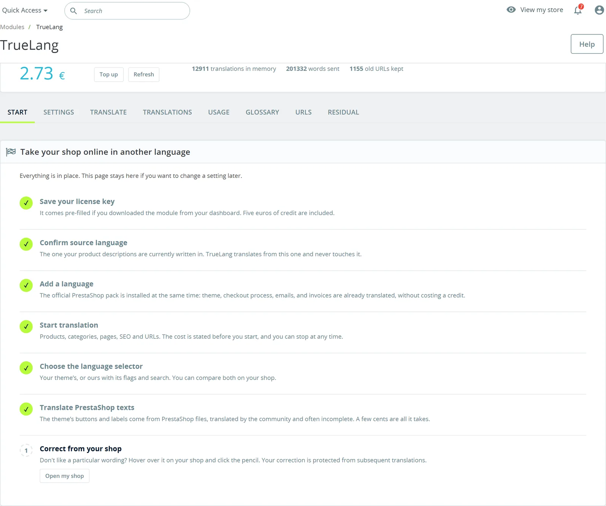Focus the Search input field
Viewport: 606px width, 506px height.
tap(127, 11)
